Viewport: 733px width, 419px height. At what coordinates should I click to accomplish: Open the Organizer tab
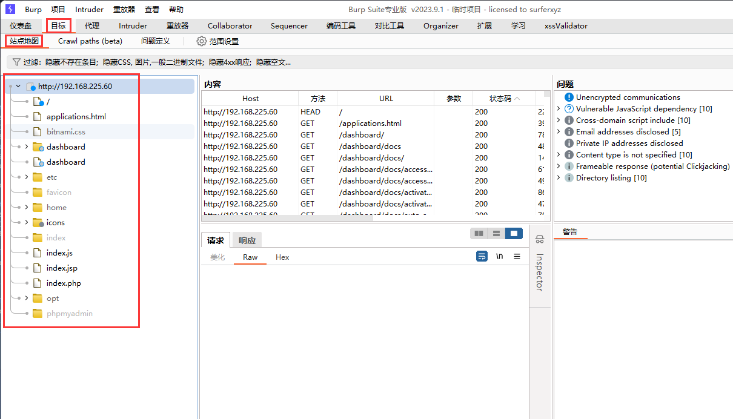(x=441, y=26)
